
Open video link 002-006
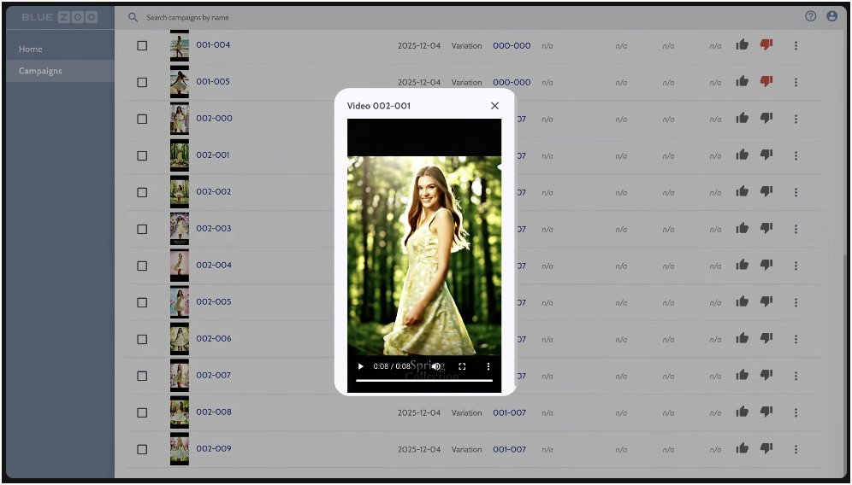[214, 338]
